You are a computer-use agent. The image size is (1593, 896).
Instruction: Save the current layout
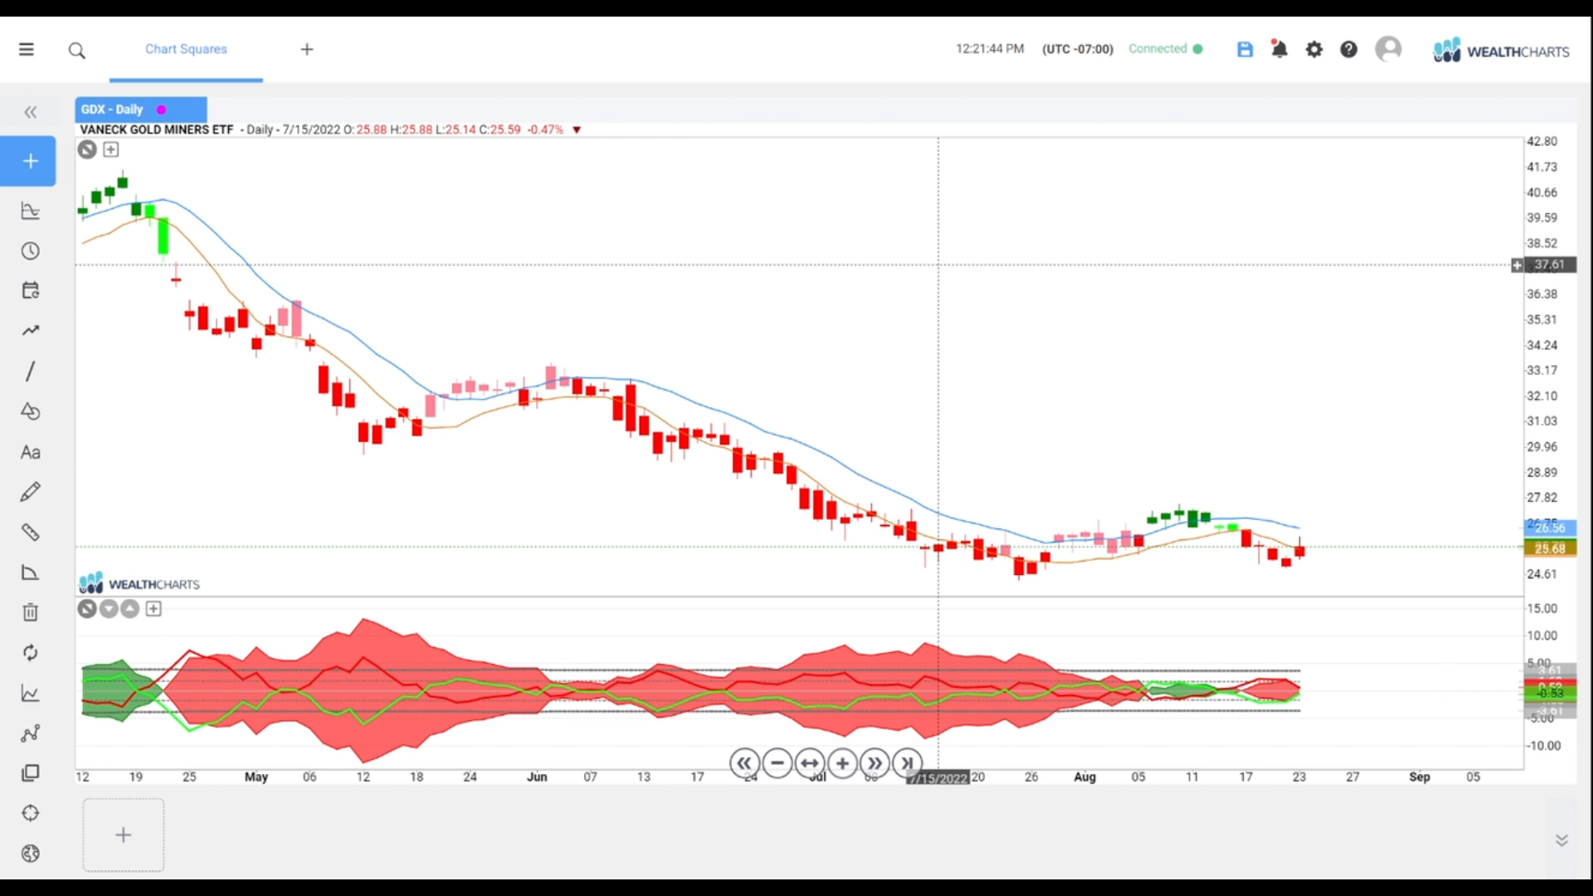pos(1245,49)
